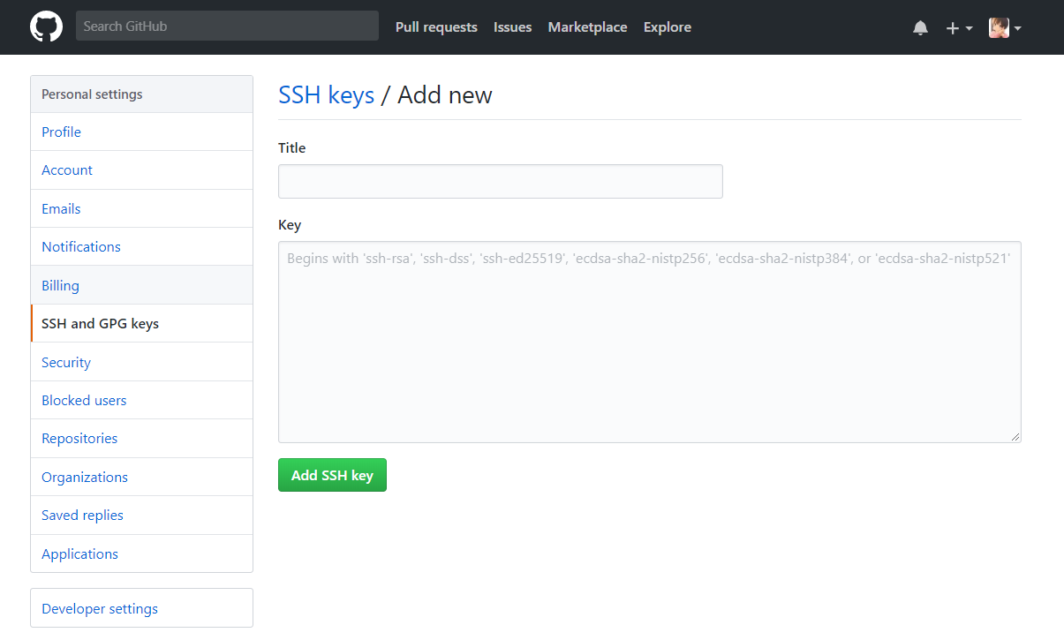Viewport: 1064px width, 640px height.
Task: Open Saved replies settings
Action: pos(141,515)
